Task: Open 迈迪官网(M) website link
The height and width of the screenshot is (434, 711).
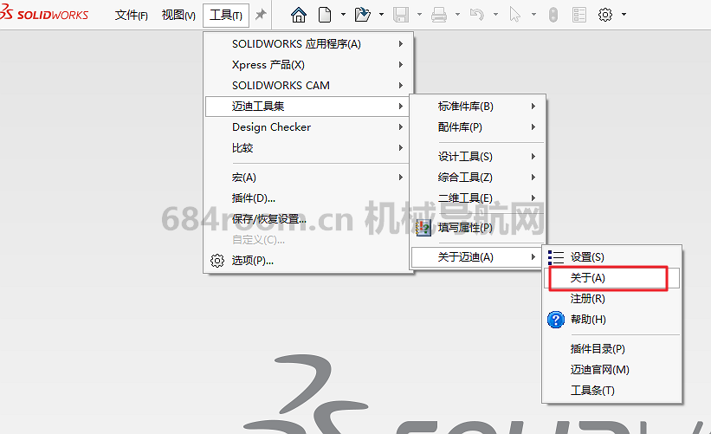Action: pyautogui.click(x=599, y=370)
